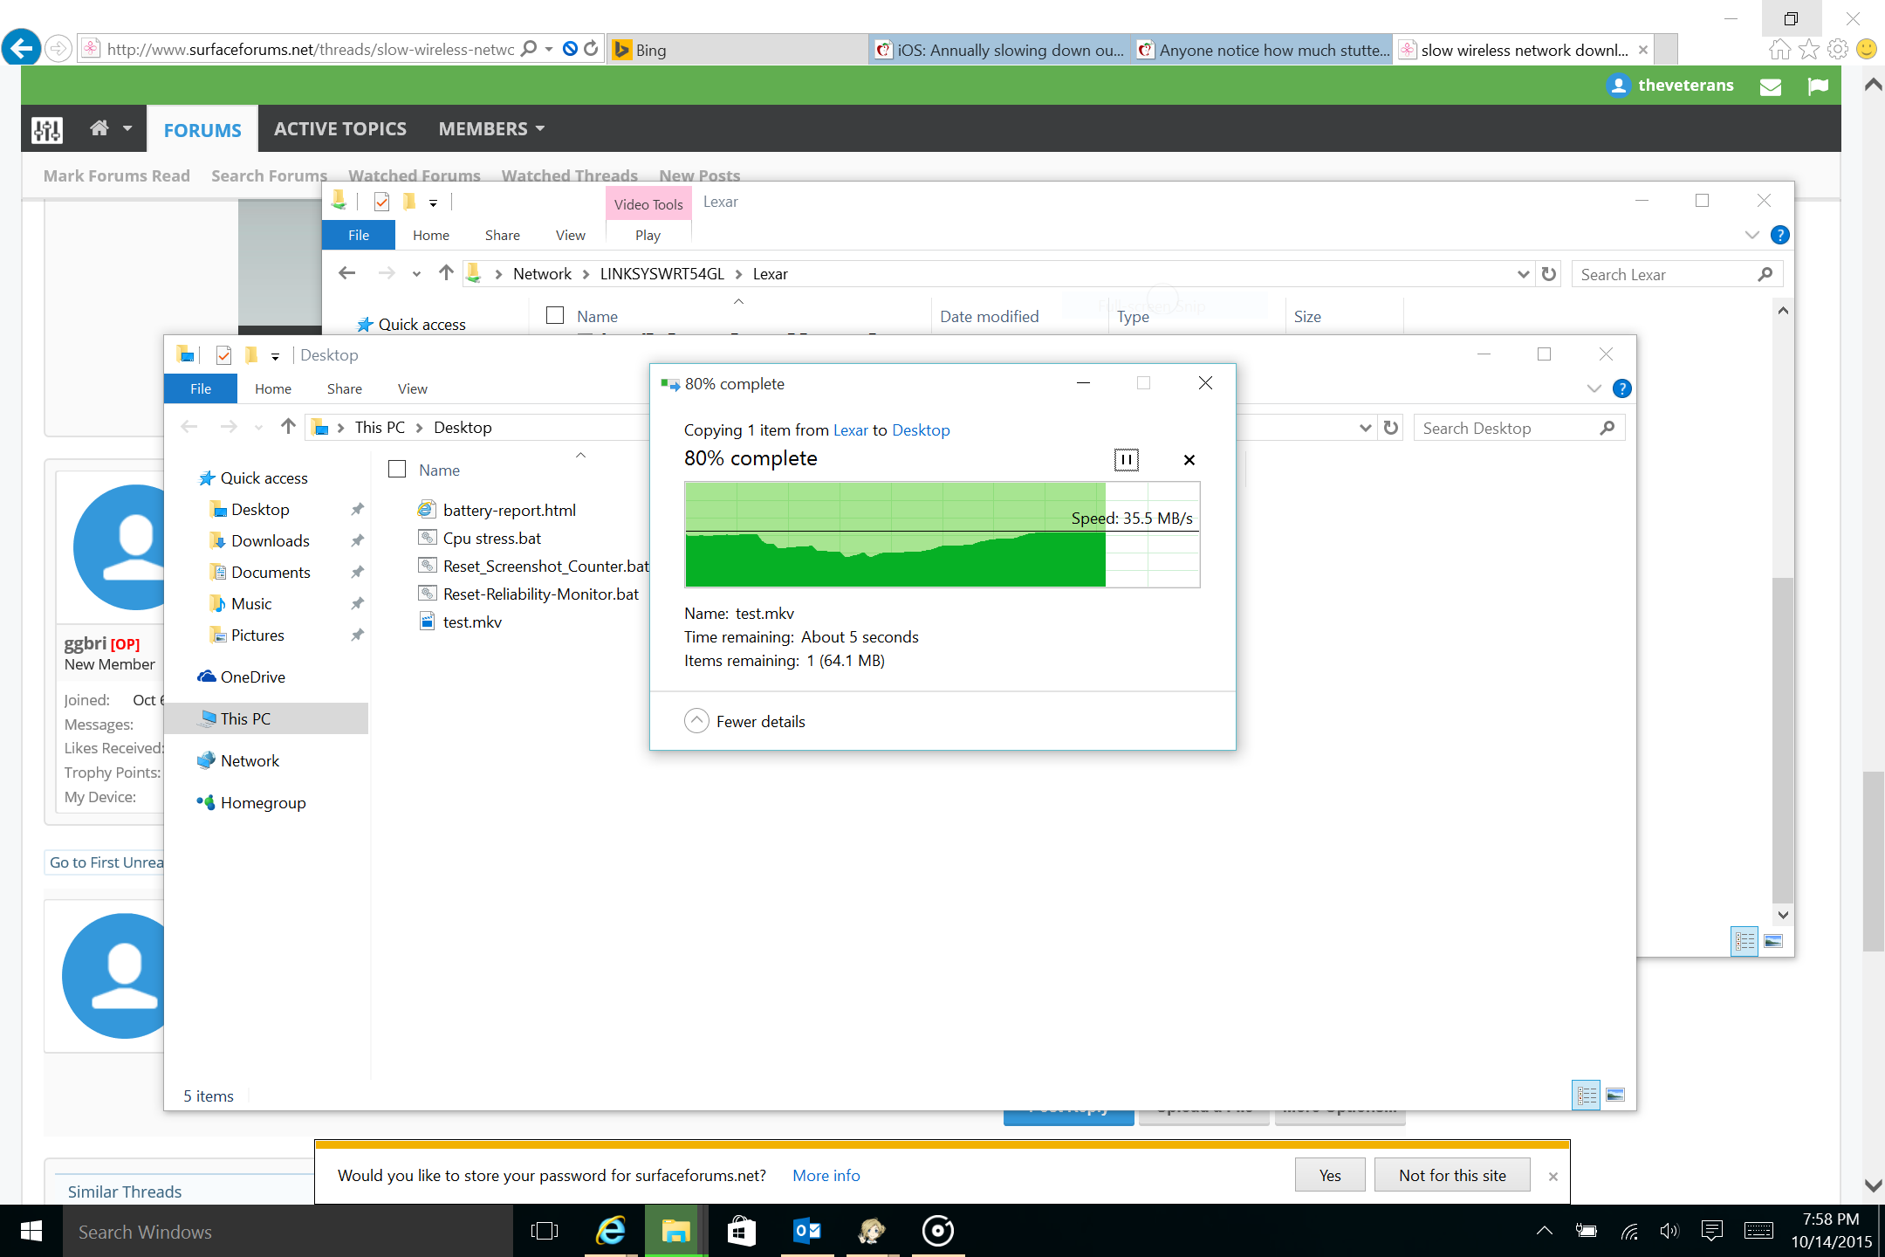Open View tab in Desktop window
1885x1257 pixels.
pos(413,388)
